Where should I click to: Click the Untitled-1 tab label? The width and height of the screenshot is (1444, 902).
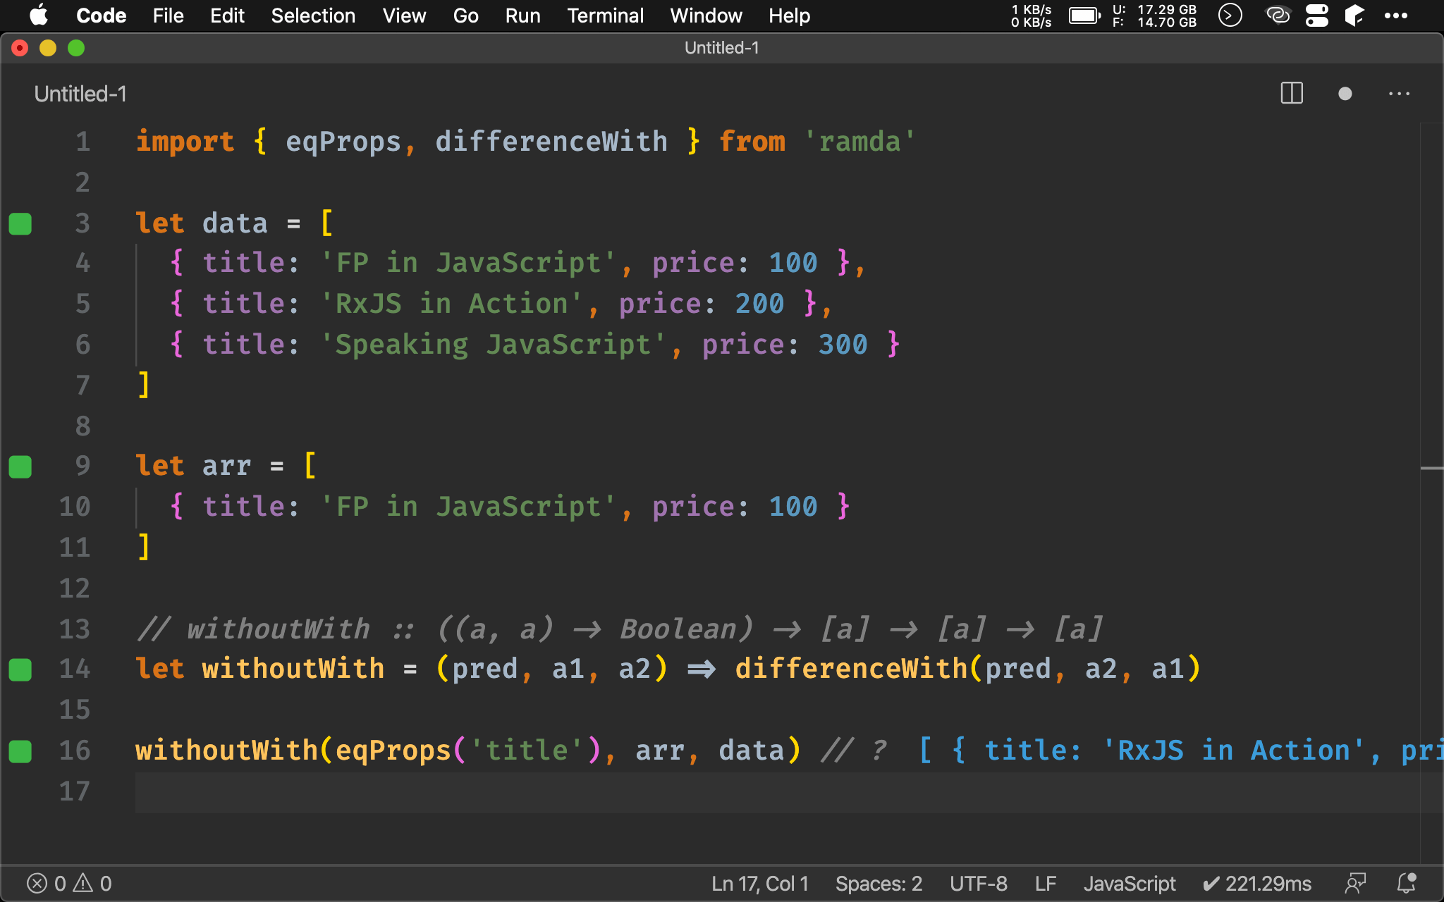coord(81,94)
